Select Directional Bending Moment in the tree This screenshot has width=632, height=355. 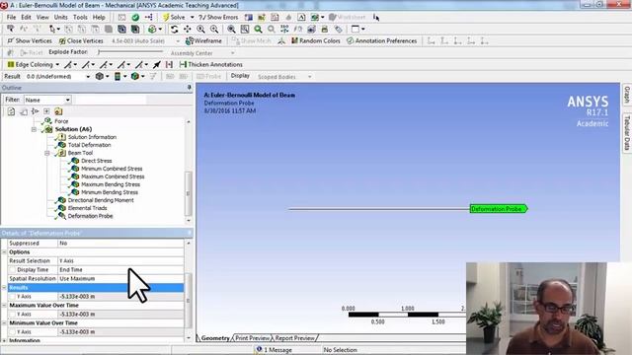coord(101,200)
